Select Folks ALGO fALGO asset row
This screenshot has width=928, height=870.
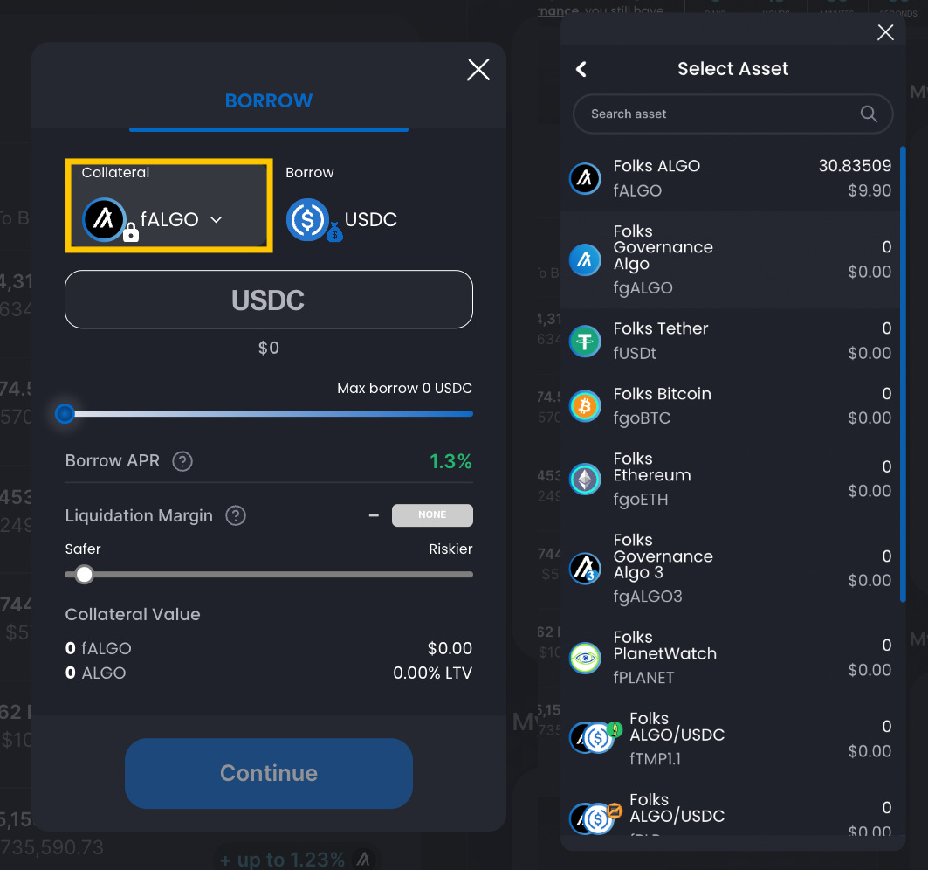click(730, 178)
